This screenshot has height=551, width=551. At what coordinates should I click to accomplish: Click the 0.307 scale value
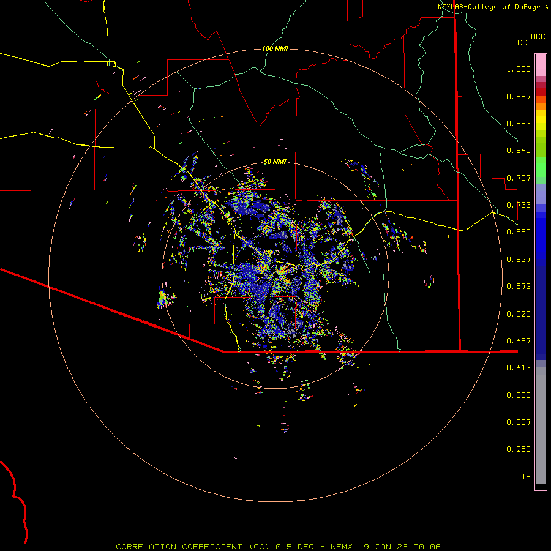(x=519, y=422)
